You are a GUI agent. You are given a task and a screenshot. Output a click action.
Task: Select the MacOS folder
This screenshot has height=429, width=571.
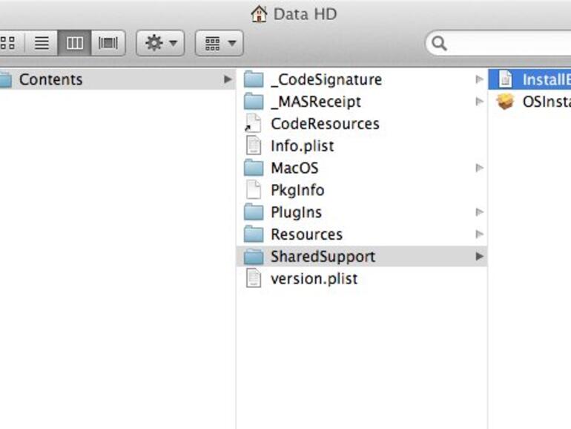coord(294,168)
